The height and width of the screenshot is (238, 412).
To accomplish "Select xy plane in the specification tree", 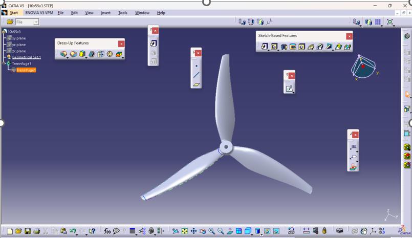I will point(18,38).
